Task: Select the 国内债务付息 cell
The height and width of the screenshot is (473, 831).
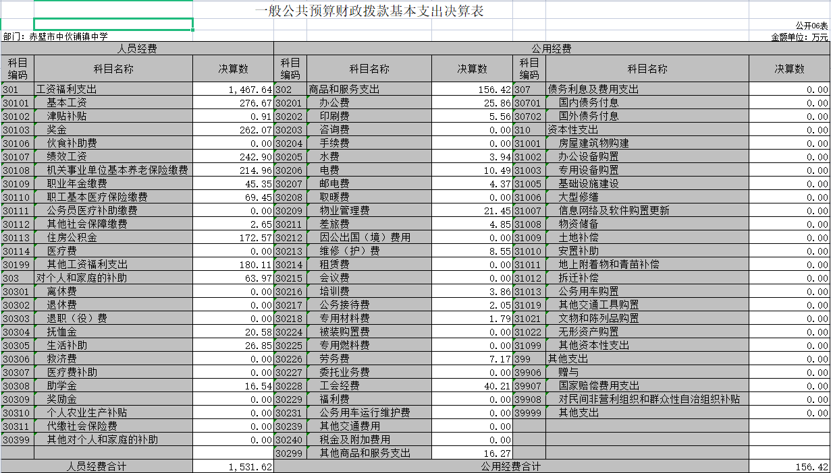Action: point(647,102)
